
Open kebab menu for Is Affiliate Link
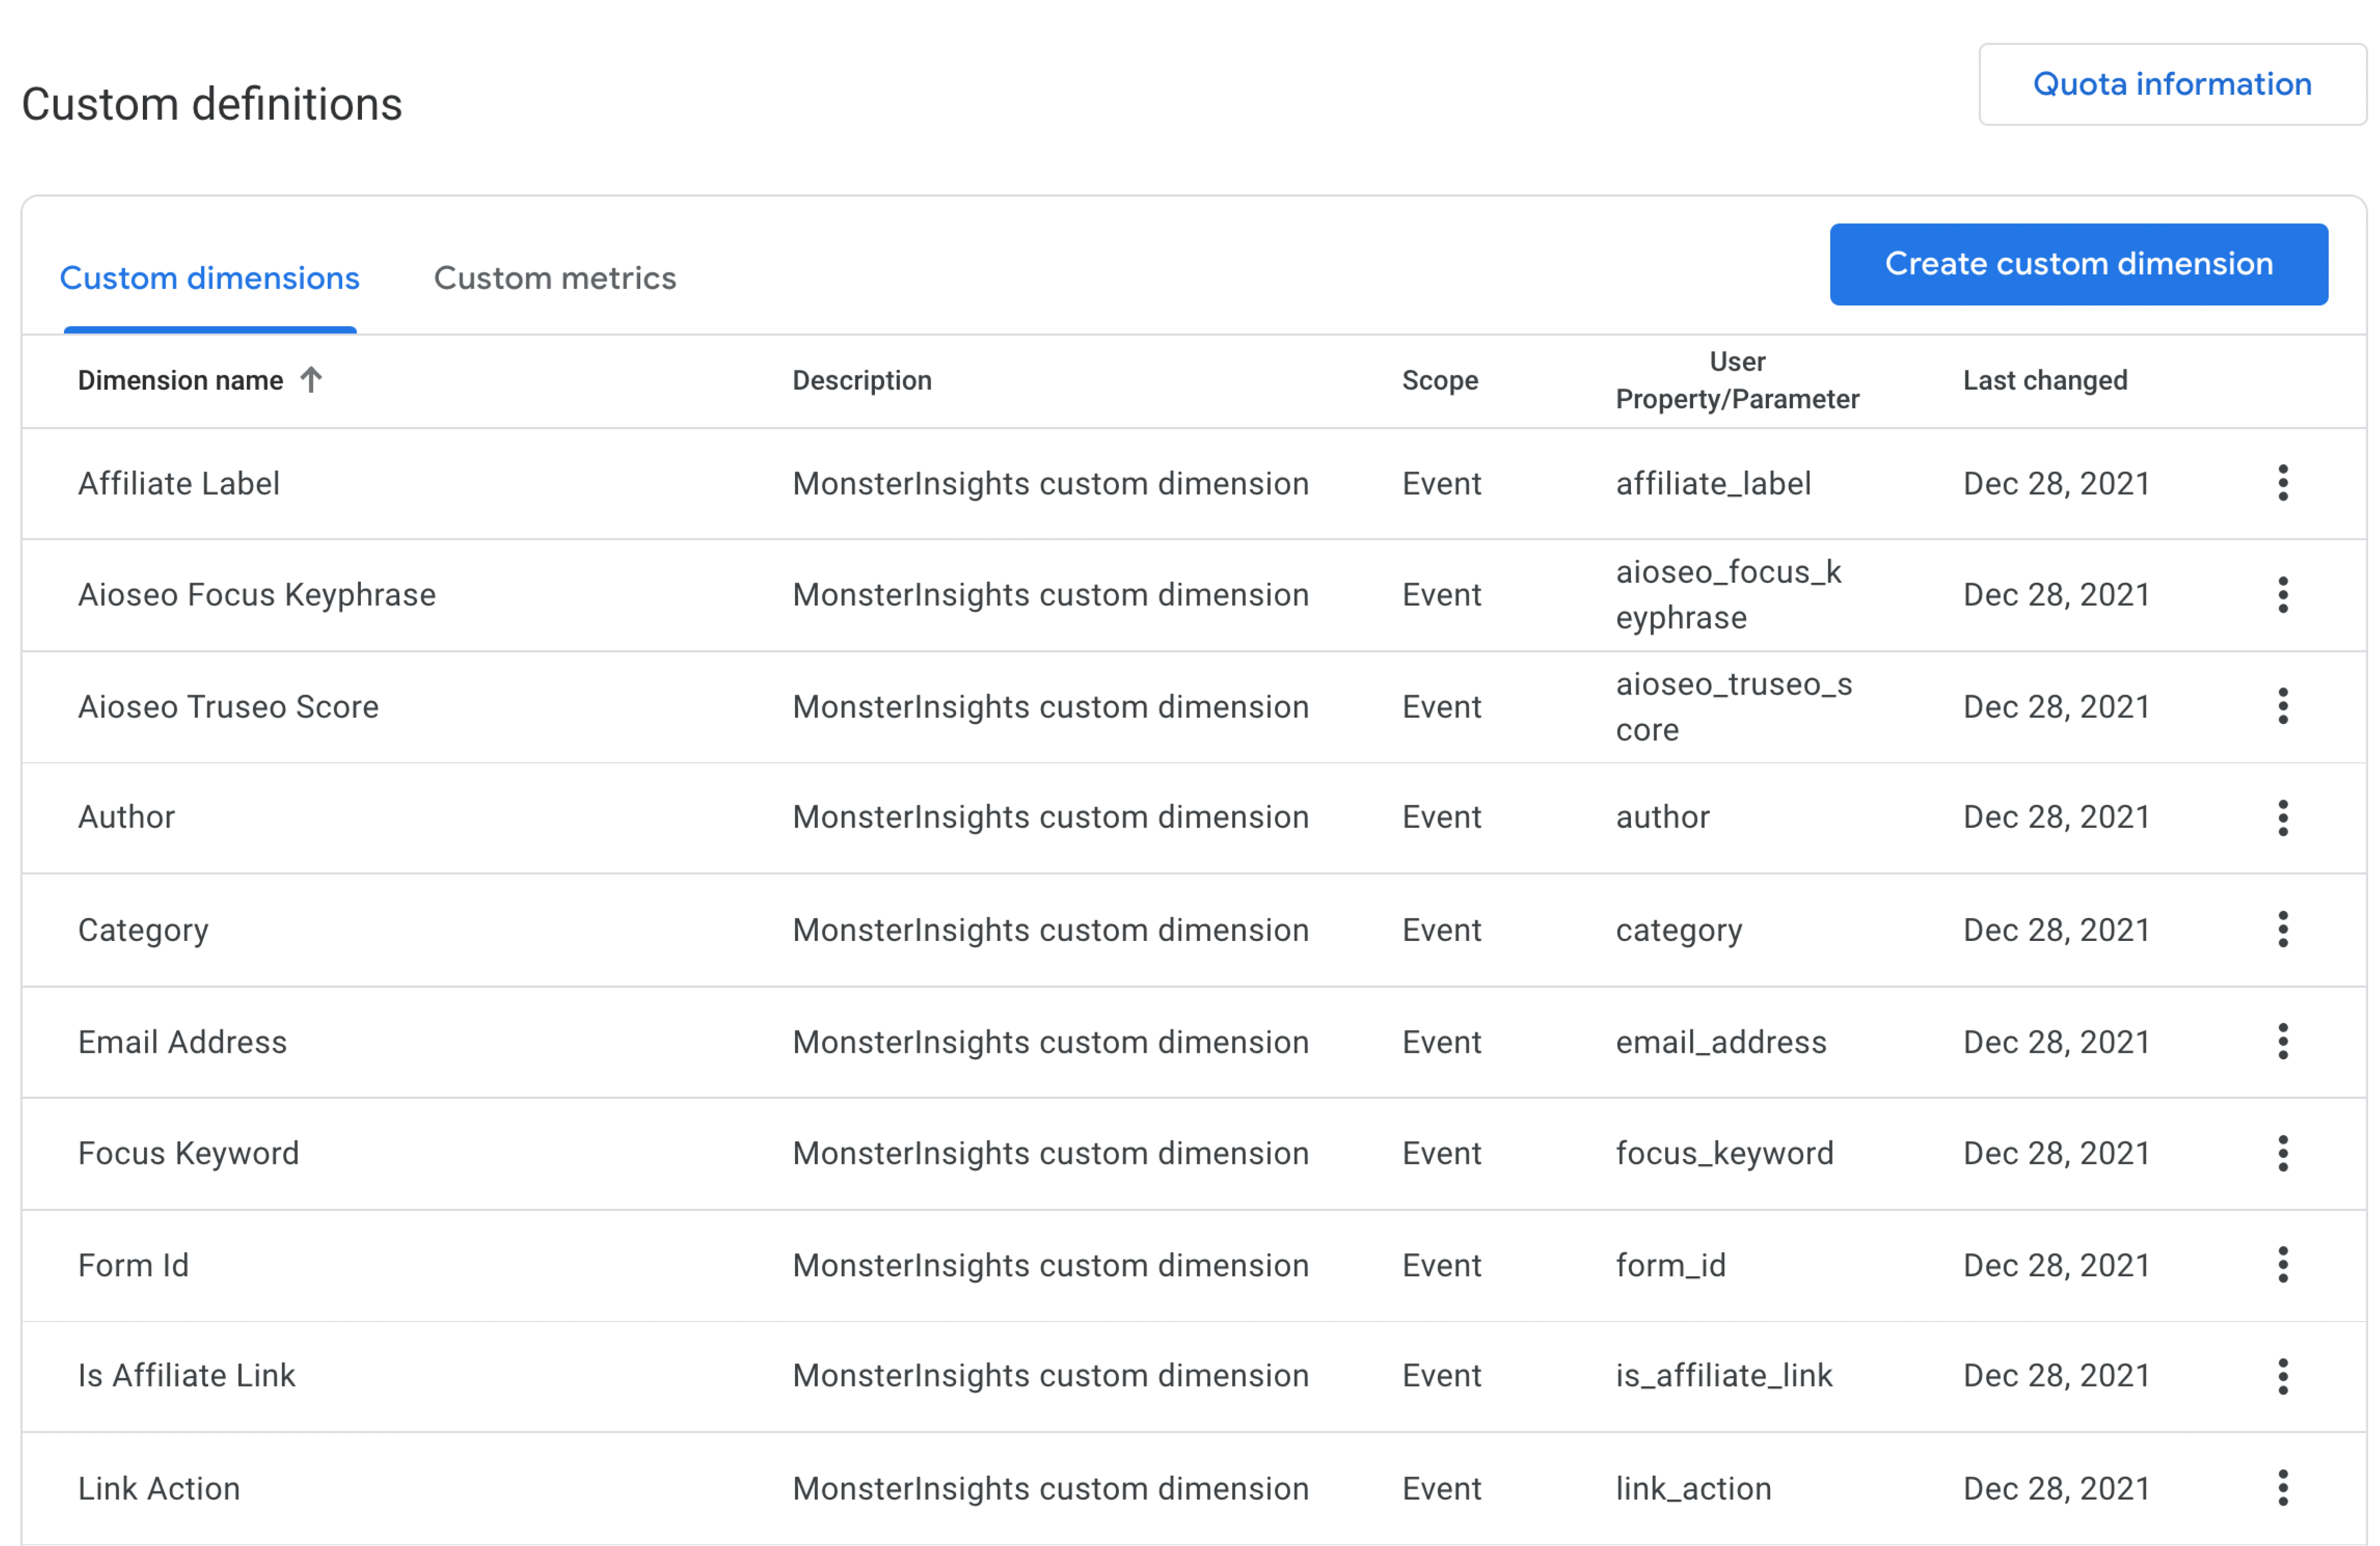pos(2283,1376)
